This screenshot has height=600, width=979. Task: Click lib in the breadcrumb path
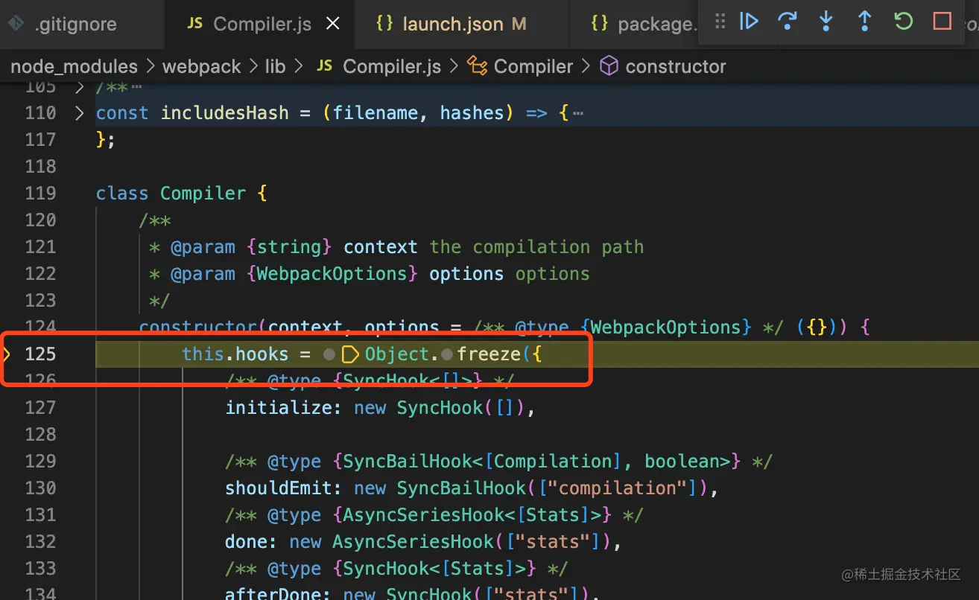[x=275, y=66]
